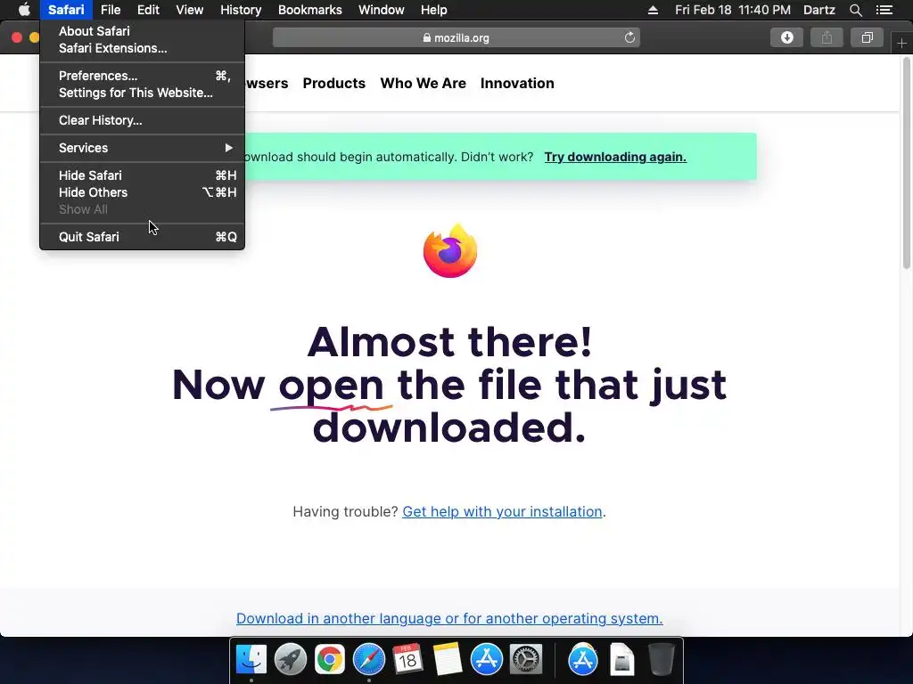
Task: Open a new tab with plus button
Action: click(x=901, y=43)
